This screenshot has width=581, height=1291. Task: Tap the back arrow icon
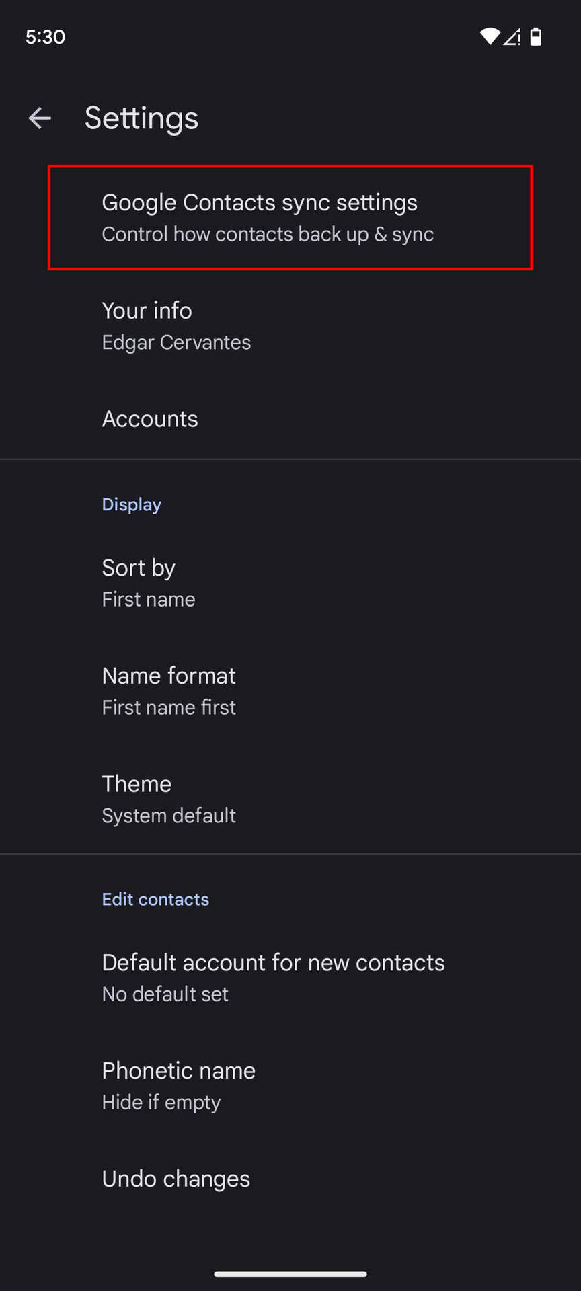coord(40,118)
